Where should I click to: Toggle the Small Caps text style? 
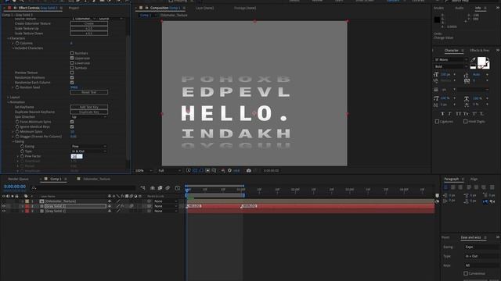[466, 114]
